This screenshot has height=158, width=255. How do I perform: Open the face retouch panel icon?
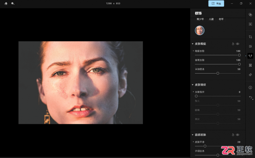[250, 56]
